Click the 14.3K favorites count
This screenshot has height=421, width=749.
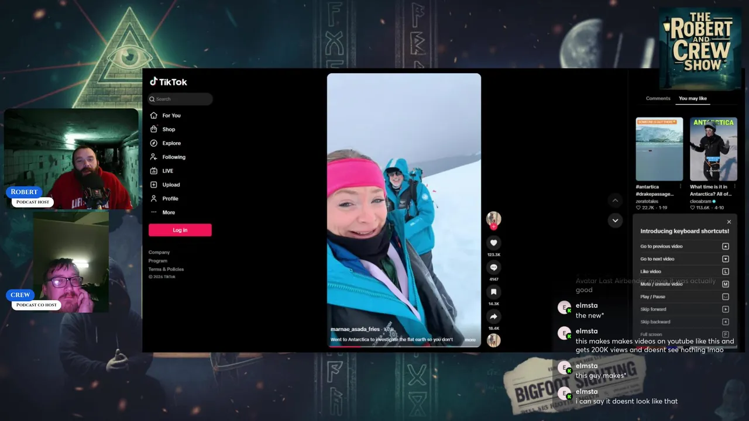tap(493, 304)
